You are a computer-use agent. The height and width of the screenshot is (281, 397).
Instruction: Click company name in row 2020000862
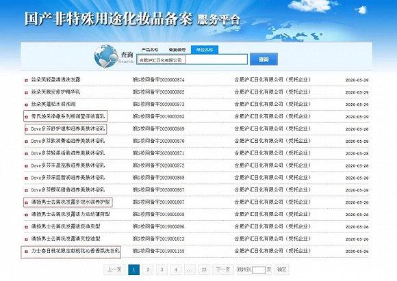coord(272,92)
